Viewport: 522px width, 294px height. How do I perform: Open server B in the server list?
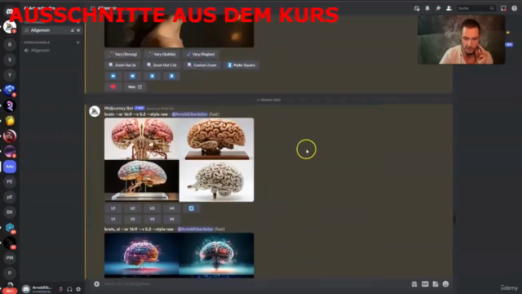pyautogui.click(x=10, y=44)
